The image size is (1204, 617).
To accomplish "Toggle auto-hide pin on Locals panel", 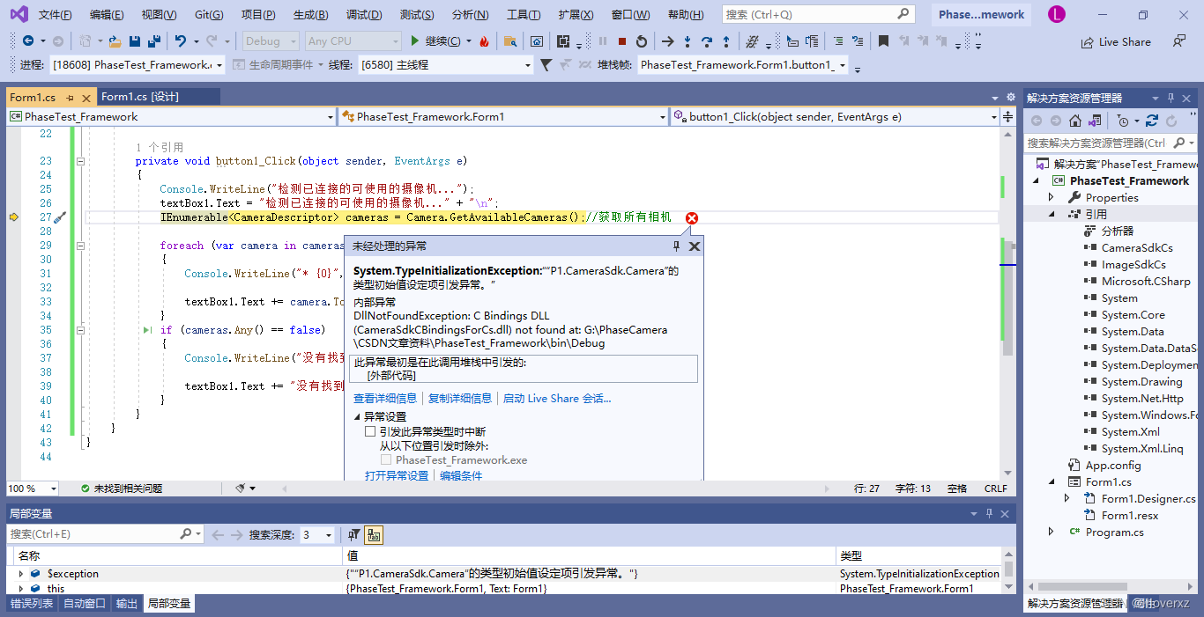I will (x=989, y=513).
